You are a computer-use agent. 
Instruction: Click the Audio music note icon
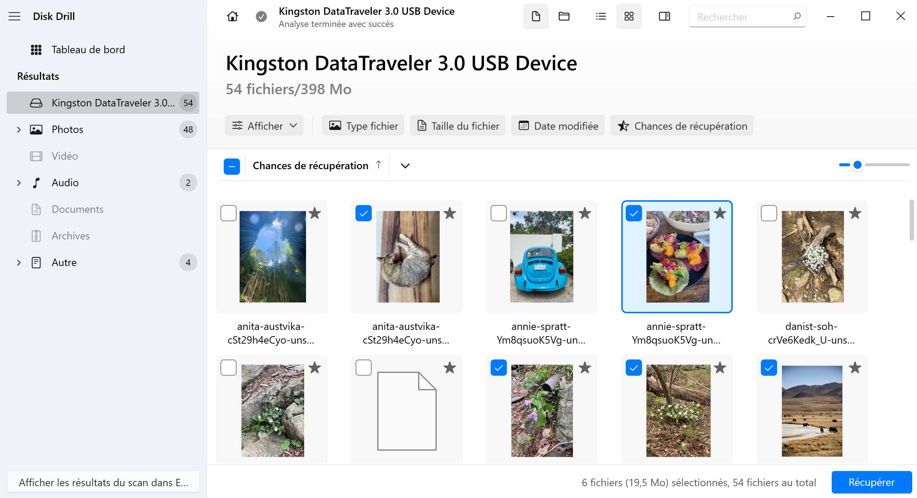[x=36, y=183]
